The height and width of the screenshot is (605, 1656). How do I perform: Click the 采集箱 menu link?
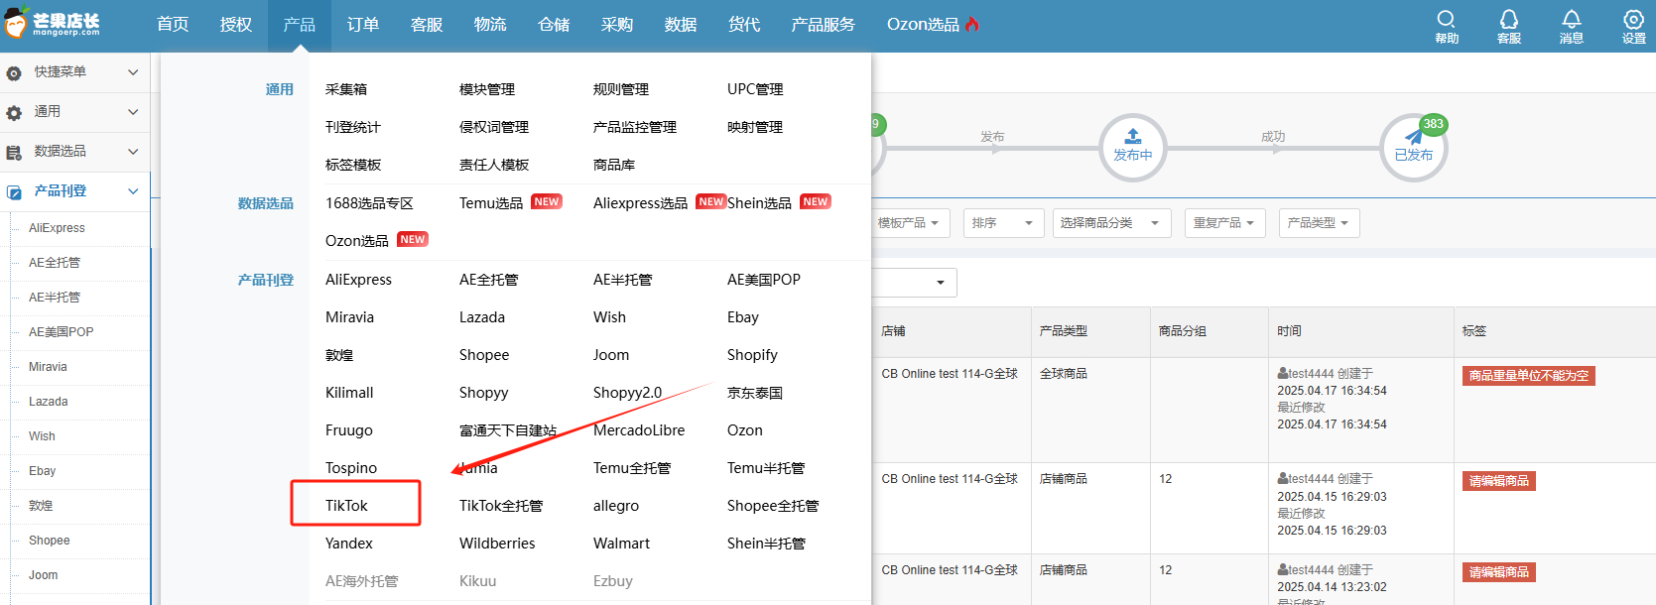pos(346,89)
